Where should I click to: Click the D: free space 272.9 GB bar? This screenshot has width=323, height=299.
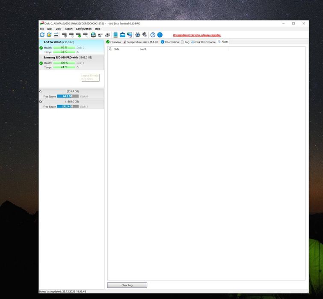point(68,106)
